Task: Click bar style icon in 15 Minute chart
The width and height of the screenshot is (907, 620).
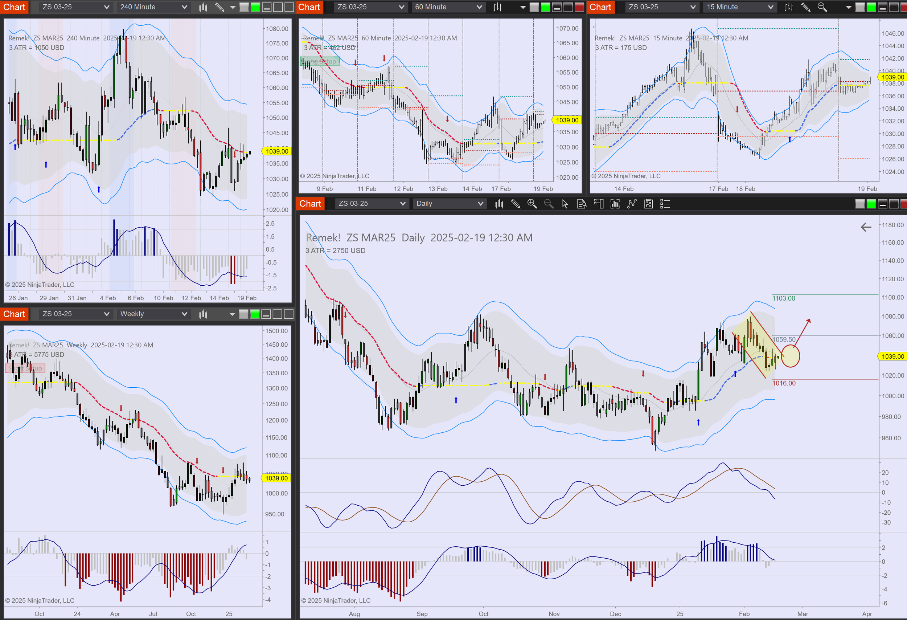Action: (x=789, y=7)
